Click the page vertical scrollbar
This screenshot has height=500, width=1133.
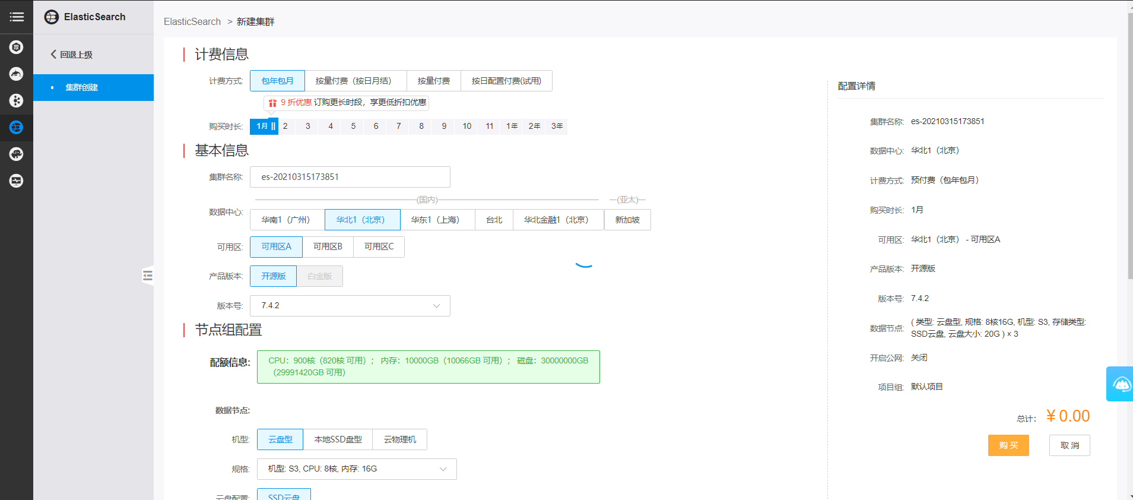[x=1129, y=145]
